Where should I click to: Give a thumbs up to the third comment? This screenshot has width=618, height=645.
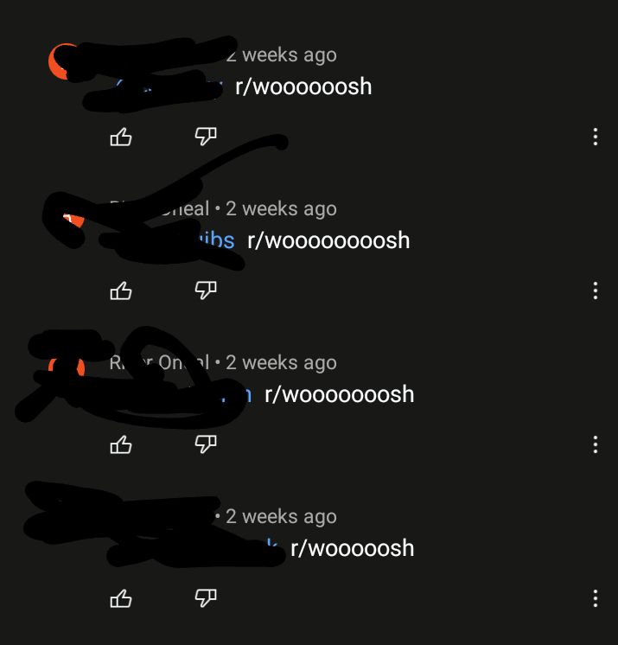tap(121, 445)
